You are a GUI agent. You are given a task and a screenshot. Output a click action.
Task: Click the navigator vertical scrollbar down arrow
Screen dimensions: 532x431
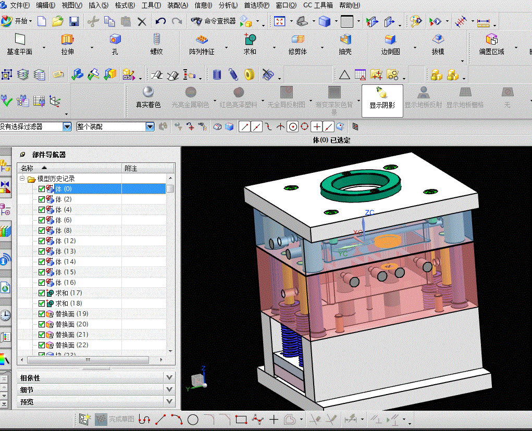(171, 351)
